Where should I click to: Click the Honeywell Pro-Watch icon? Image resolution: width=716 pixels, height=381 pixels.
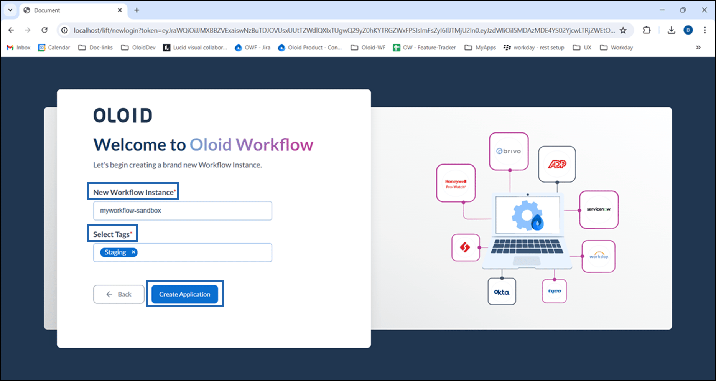pyautogui.click(x=456, y=183)
